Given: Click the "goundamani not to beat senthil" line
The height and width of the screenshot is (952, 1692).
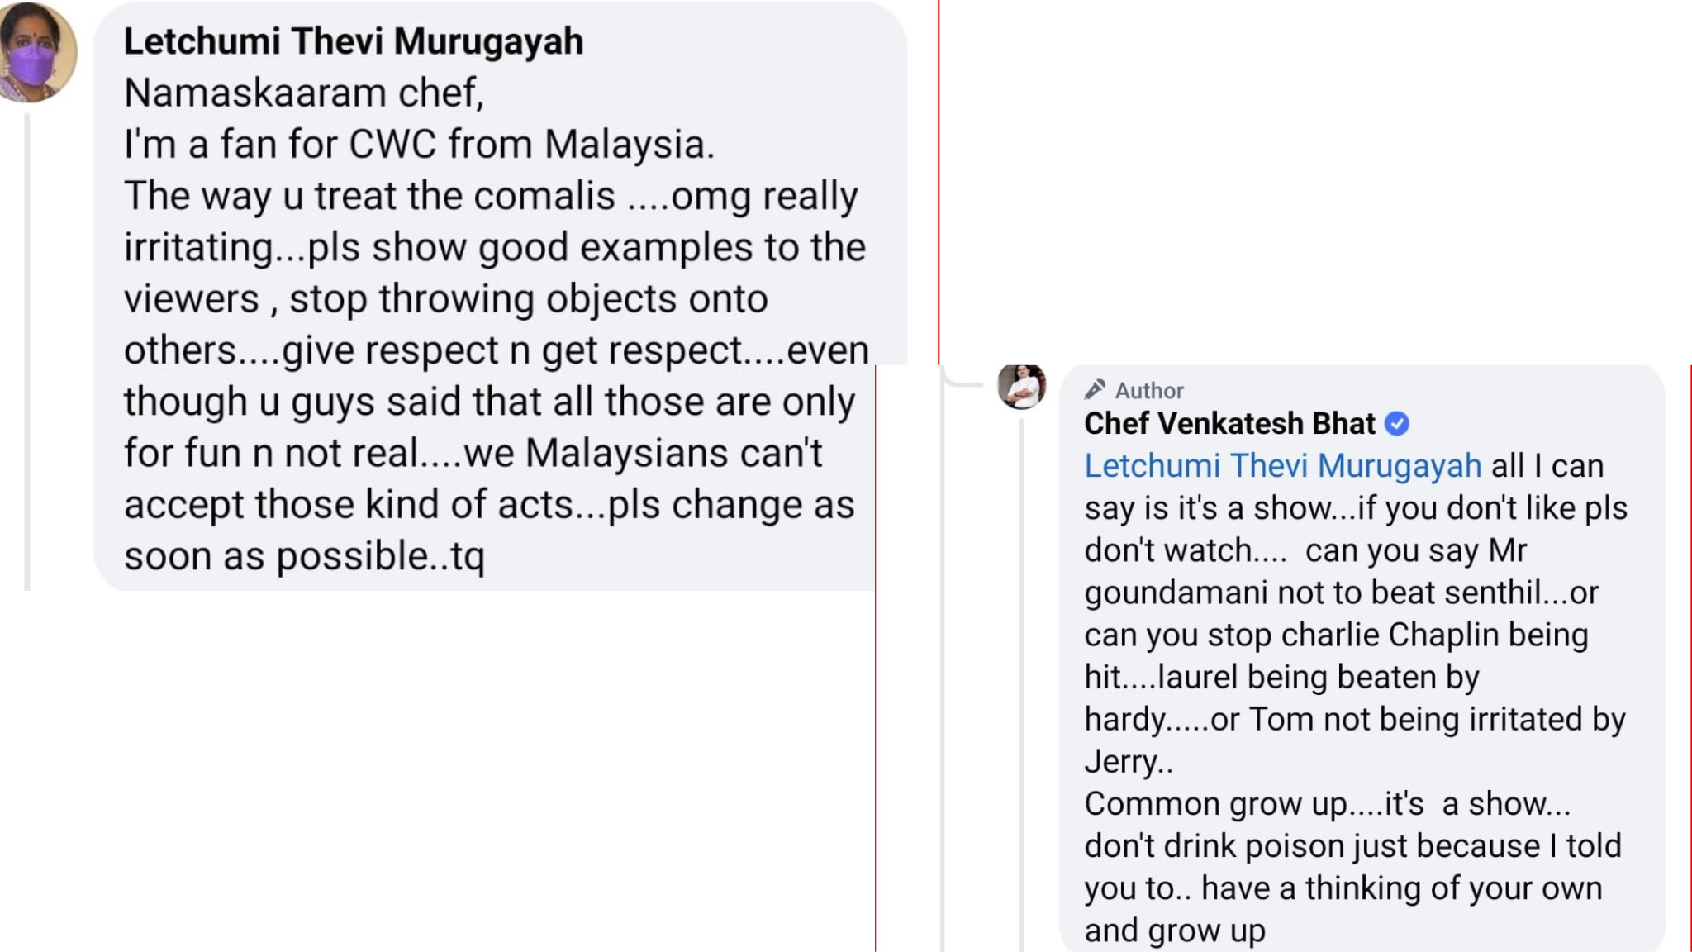Looking at the screenshot, I should (x=1342, y=593).
